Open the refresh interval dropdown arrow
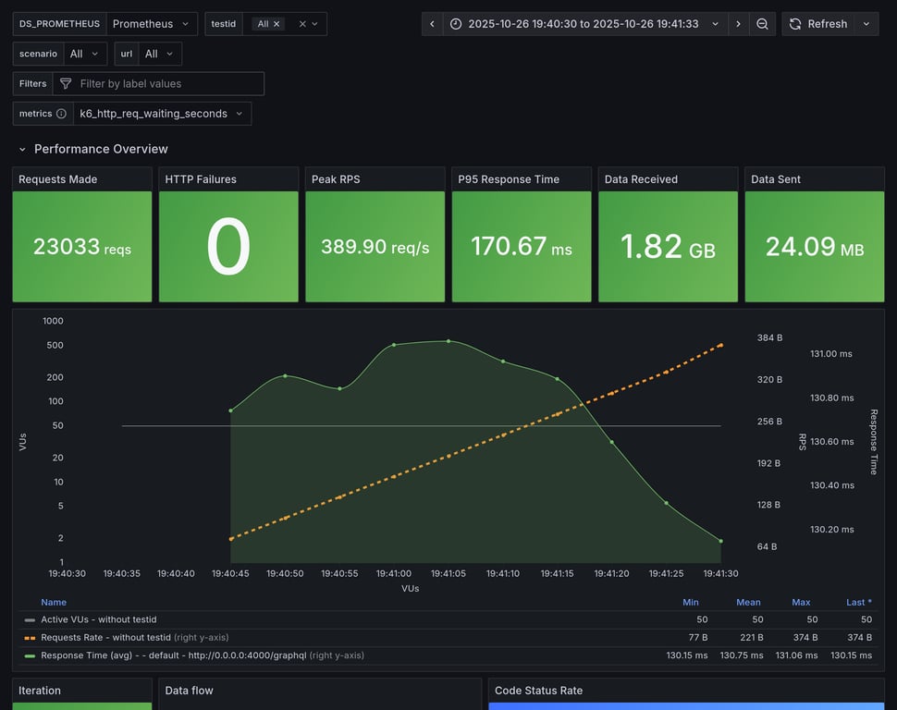897x710 pixels. point(866,24)
